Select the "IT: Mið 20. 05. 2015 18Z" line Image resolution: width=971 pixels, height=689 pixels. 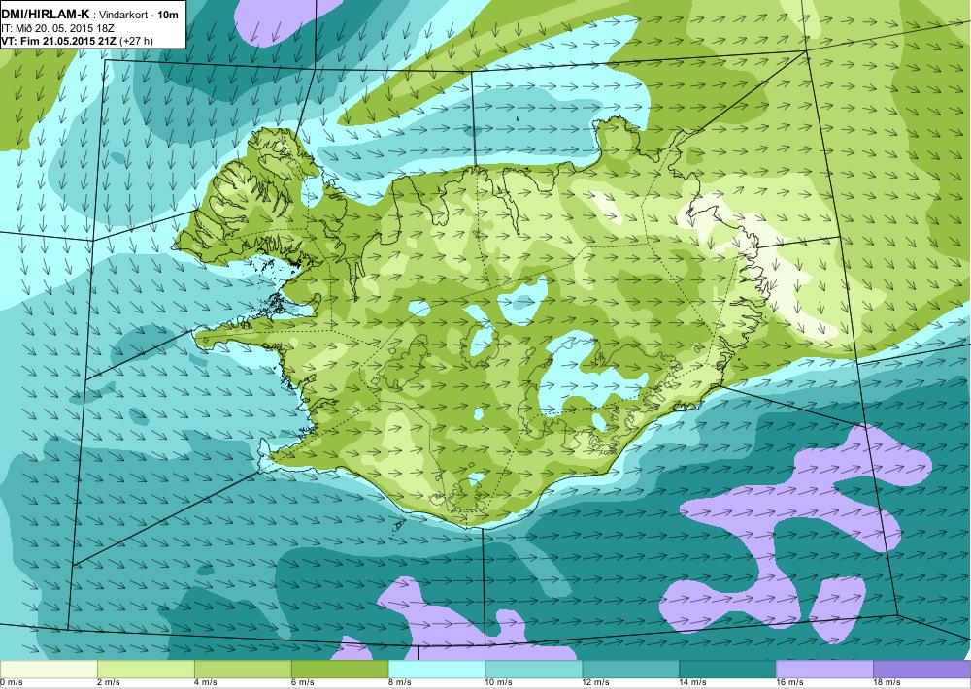[x=57, y=28]
